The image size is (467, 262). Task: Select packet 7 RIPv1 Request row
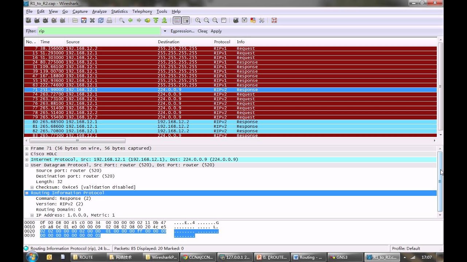pos(231,48)
